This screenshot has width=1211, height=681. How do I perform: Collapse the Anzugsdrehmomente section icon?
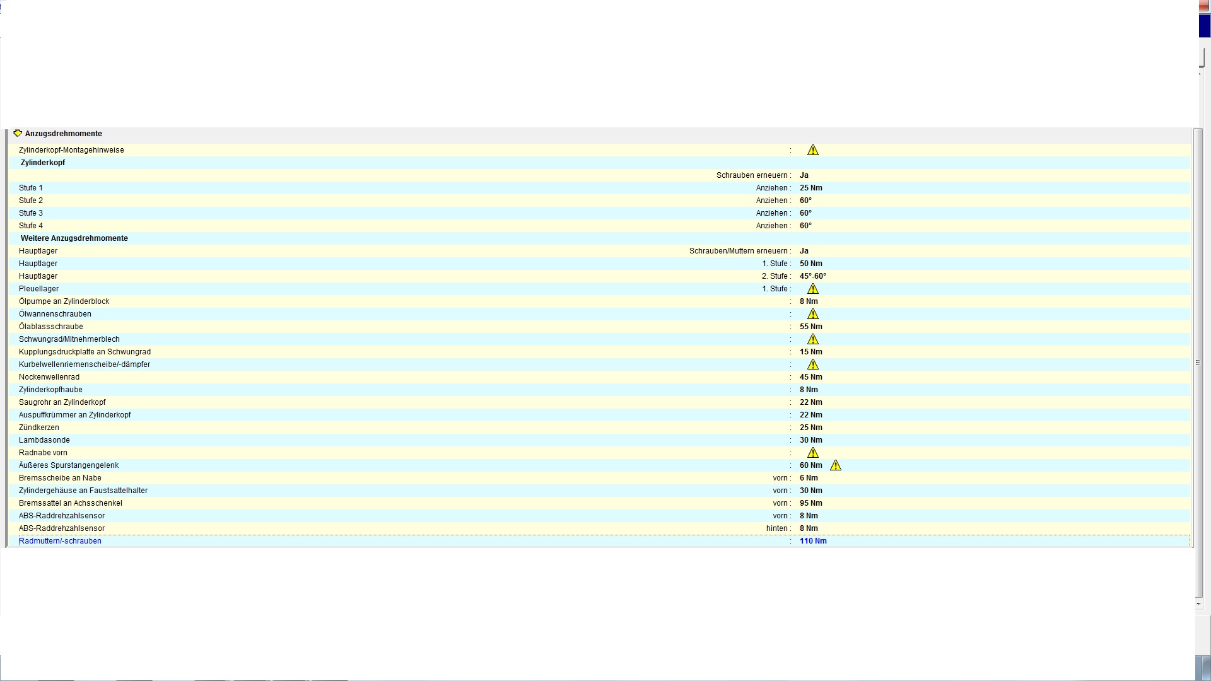pyautogui.click(x=18, y=134)
